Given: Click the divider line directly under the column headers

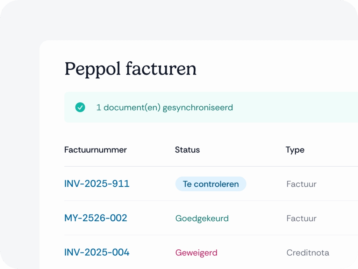Looking at the screenshot, I should click(x=210, y=166).
